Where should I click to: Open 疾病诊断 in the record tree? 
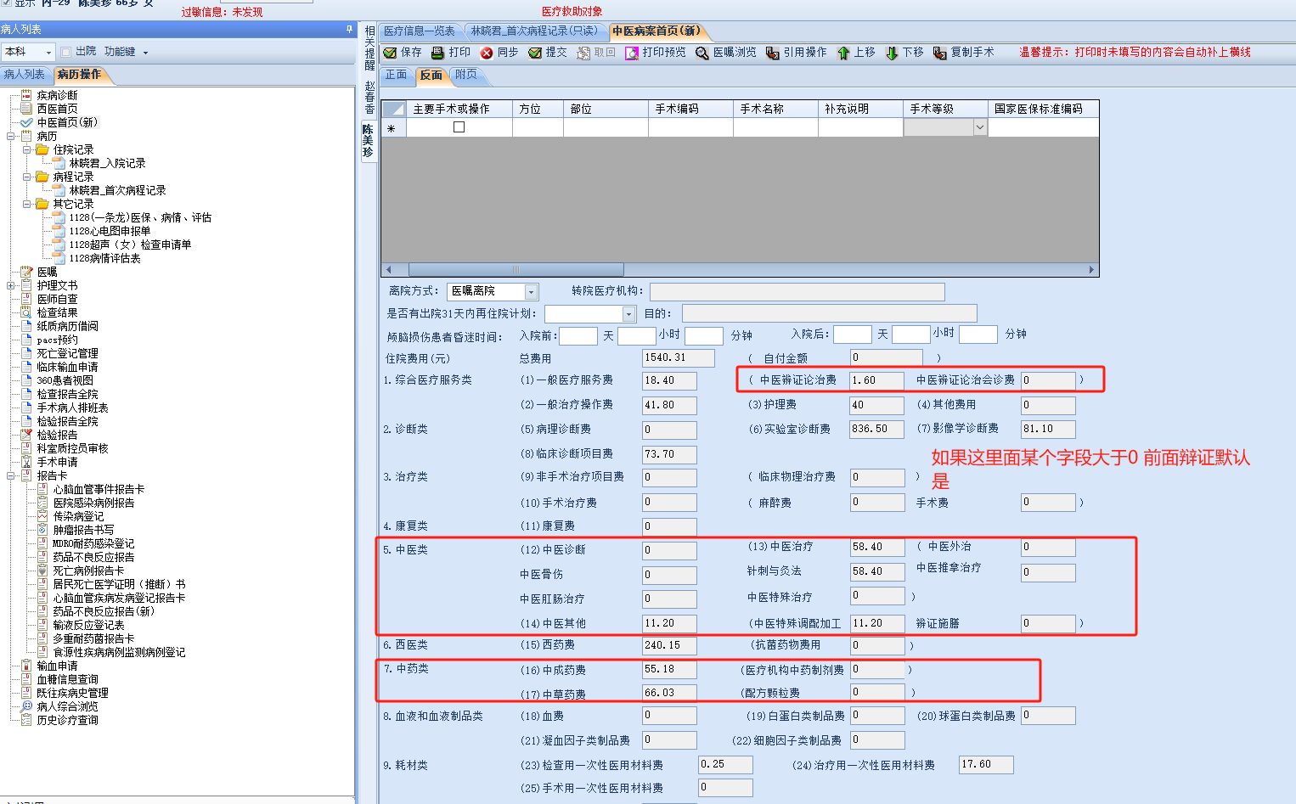point(57,95)
